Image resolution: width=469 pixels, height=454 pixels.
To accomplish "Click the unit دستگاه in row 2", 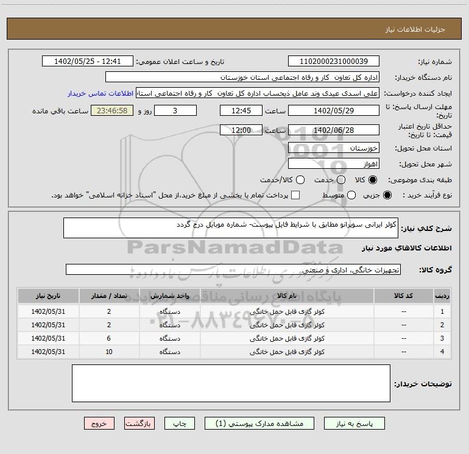I will [x=169, y=325].
